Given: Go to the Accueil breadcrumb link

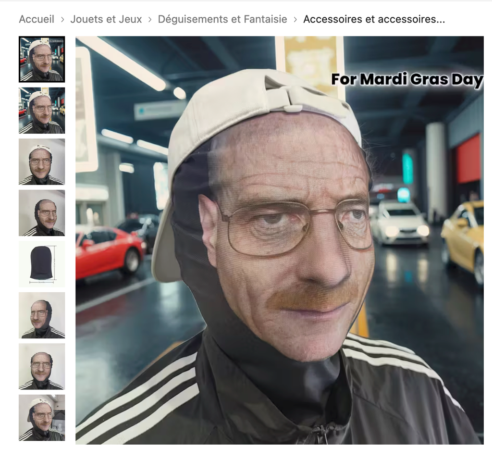Looking at the screenshot, I should point(37,19).
